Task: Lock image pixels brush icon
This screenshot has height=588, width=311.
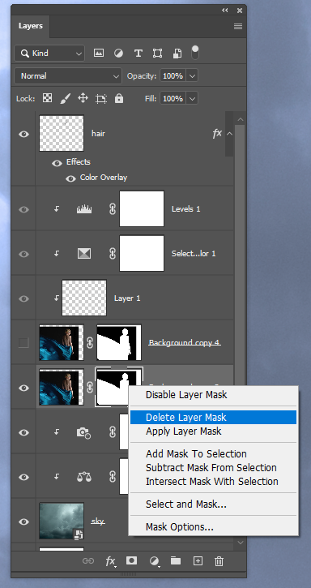Action: tap(66, 99)
